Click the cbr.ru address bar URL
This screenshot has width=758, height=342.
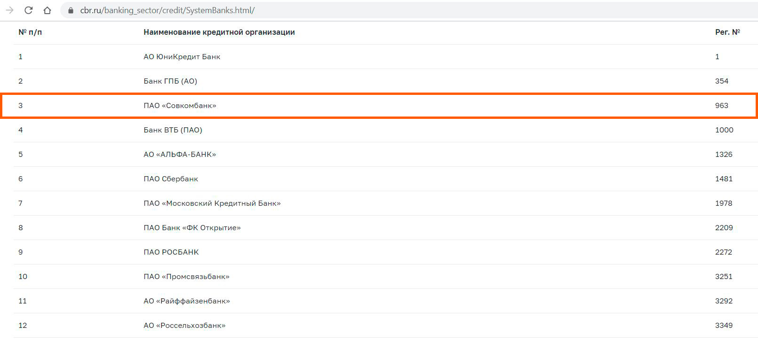tap(168, 10)
